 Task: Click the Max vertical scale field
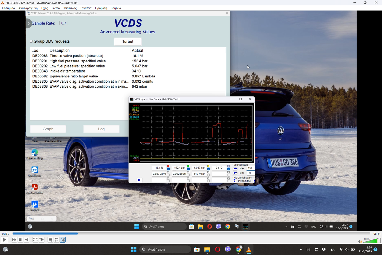(250, 168)
